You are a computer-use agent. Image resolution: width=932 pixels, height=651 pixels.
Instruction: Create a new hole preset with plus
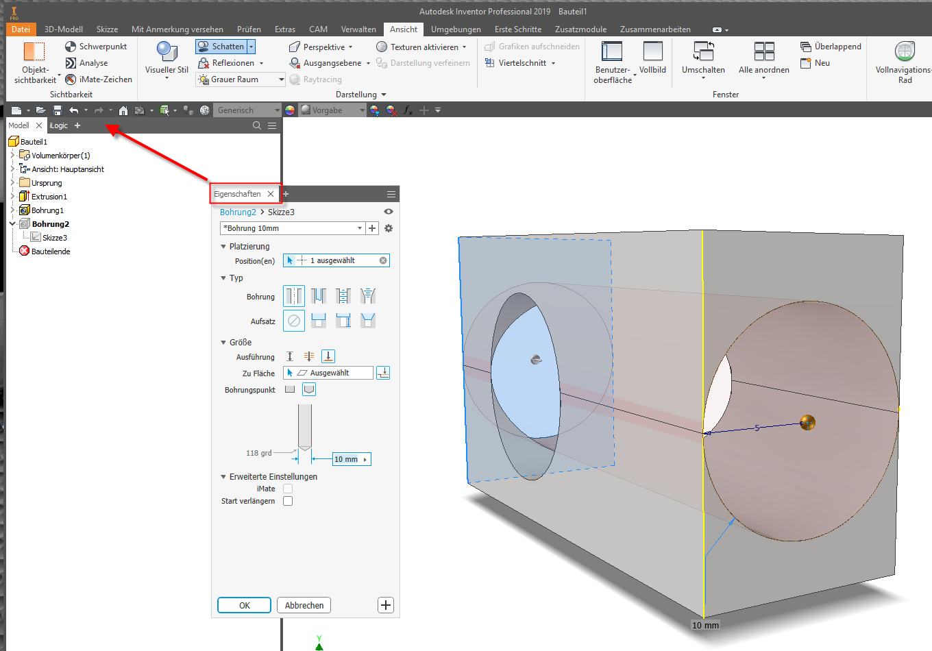click(x=372, y=228)
